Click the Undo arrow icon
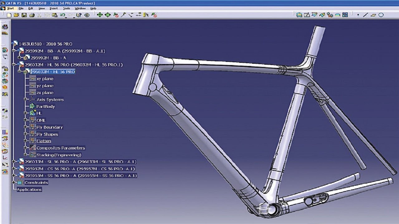This screenshot has width=399, height=224. pyautogui.click(x=63, y=15)
